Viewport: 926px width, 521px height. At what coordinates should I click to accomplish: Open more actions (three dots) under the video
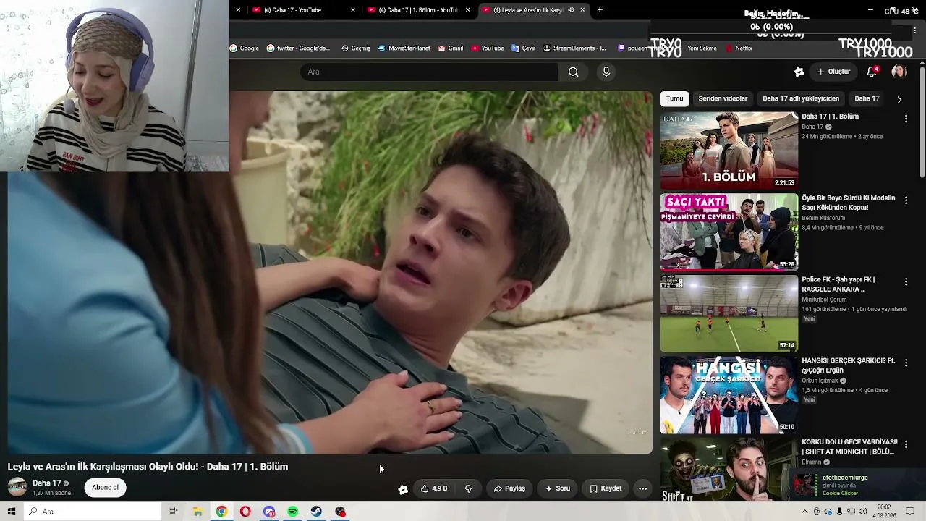[x=642, y=488]
